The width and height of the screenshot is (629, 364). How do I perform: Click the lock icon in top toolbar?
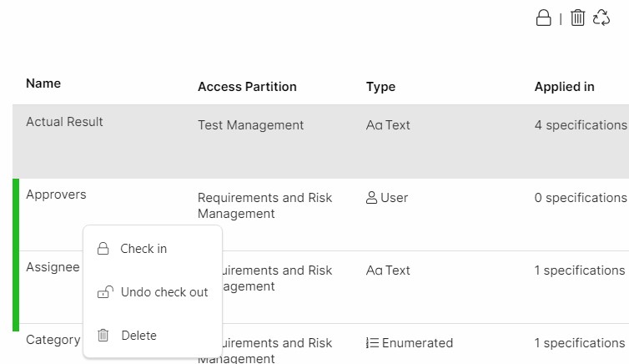click(x=543, y=18)
